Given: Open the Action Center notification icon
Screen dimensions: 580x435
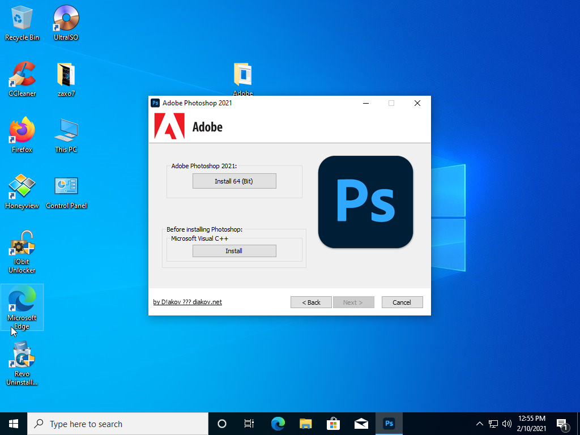Looking at the screenshot, I should tap(562, 425).
